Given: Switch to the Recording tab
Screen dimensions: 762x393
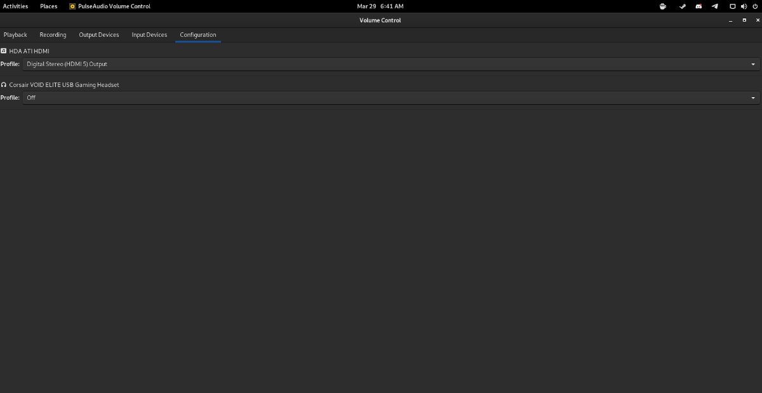Looking at the screenshot, I should (x=53, y=35).
